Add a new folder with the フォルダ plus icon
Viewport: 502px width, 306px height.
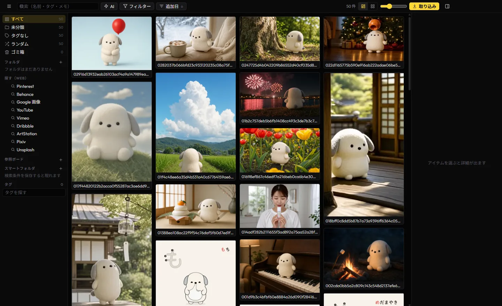[61, 62]
